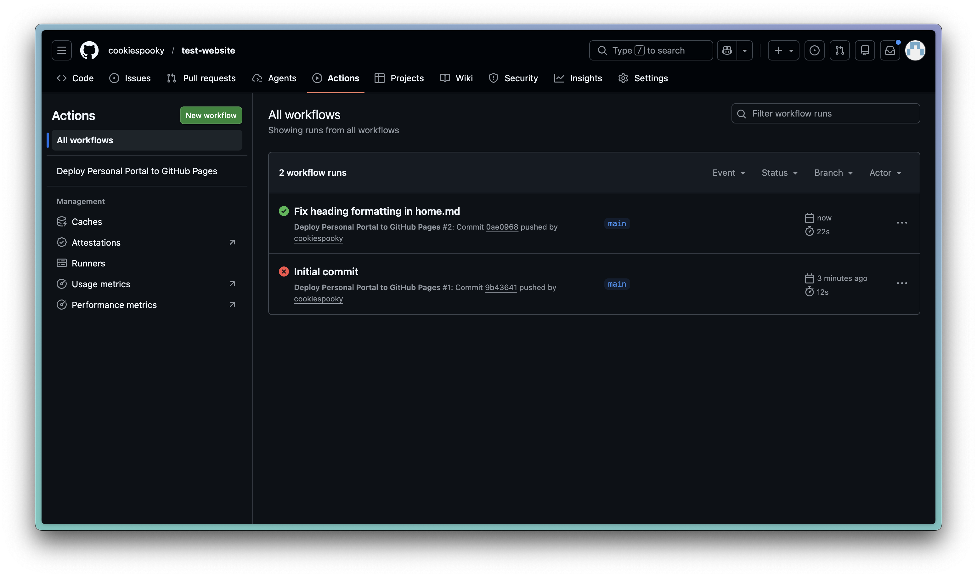Open Copilot chat icon in header
The image size is (977, 577).
tap(727, 50)
